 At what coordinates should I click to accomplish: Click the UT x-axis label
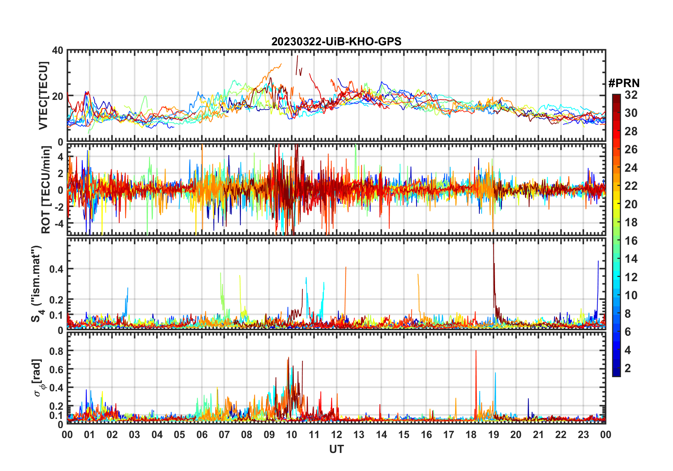click(336, 449)
